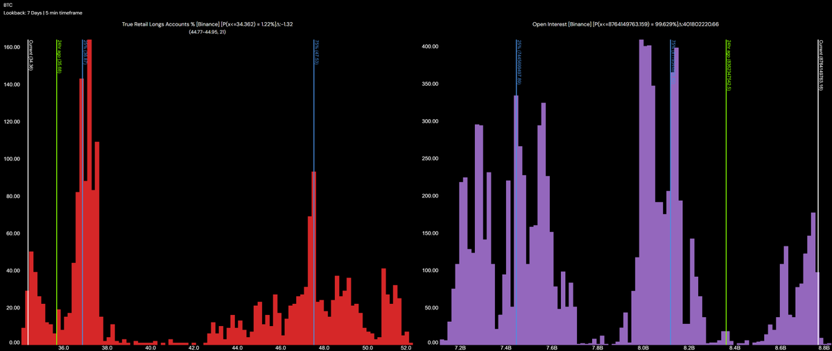The width and height of the screenshot is (832, 351).
Task: Click the 120.00 y-axis label
Action: pos(10,121)
